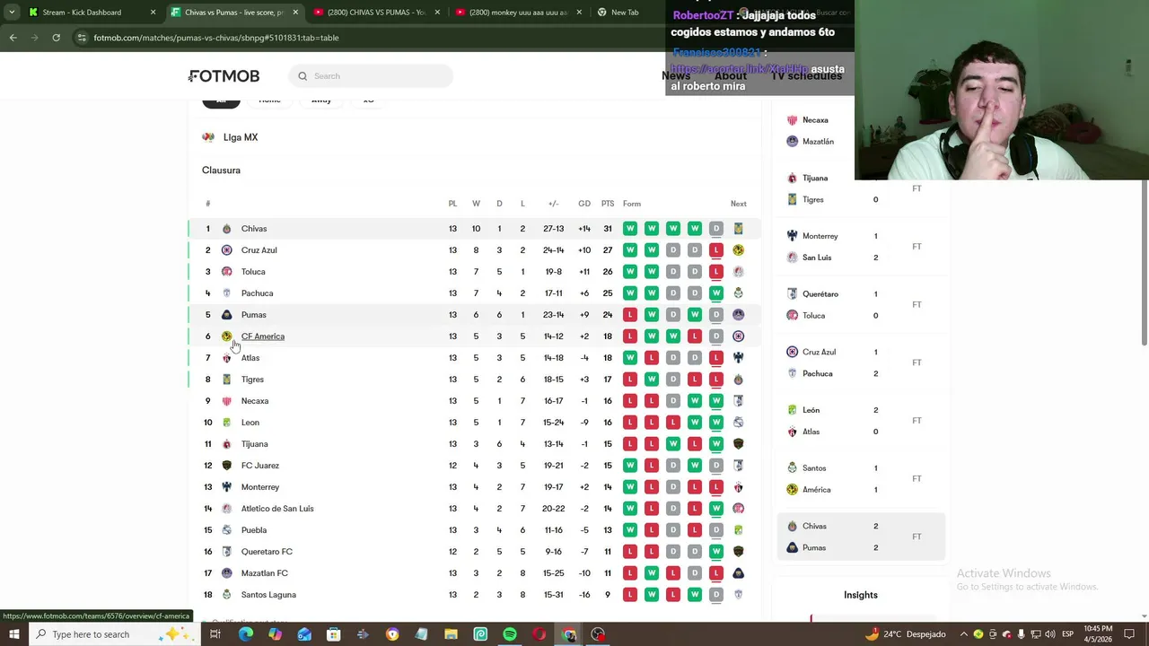Go back to the previous page
The image size is (1149, 646).
[x=13, y=38]
